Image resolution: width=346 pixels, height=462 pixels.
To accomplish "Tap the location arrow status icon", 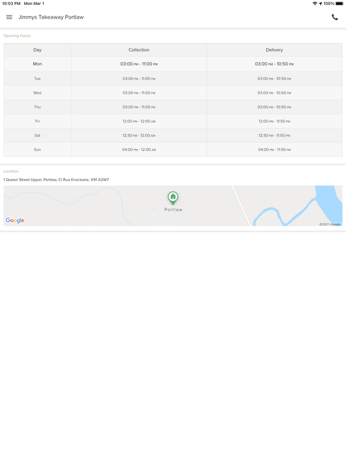I will point(320,3).
